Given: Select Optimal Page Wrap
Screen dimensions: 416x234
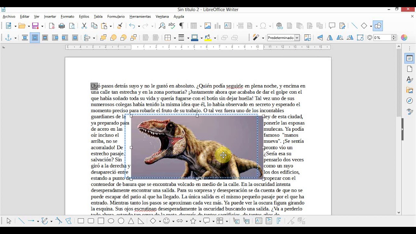Looking at the screenshot, I should 45,38.
